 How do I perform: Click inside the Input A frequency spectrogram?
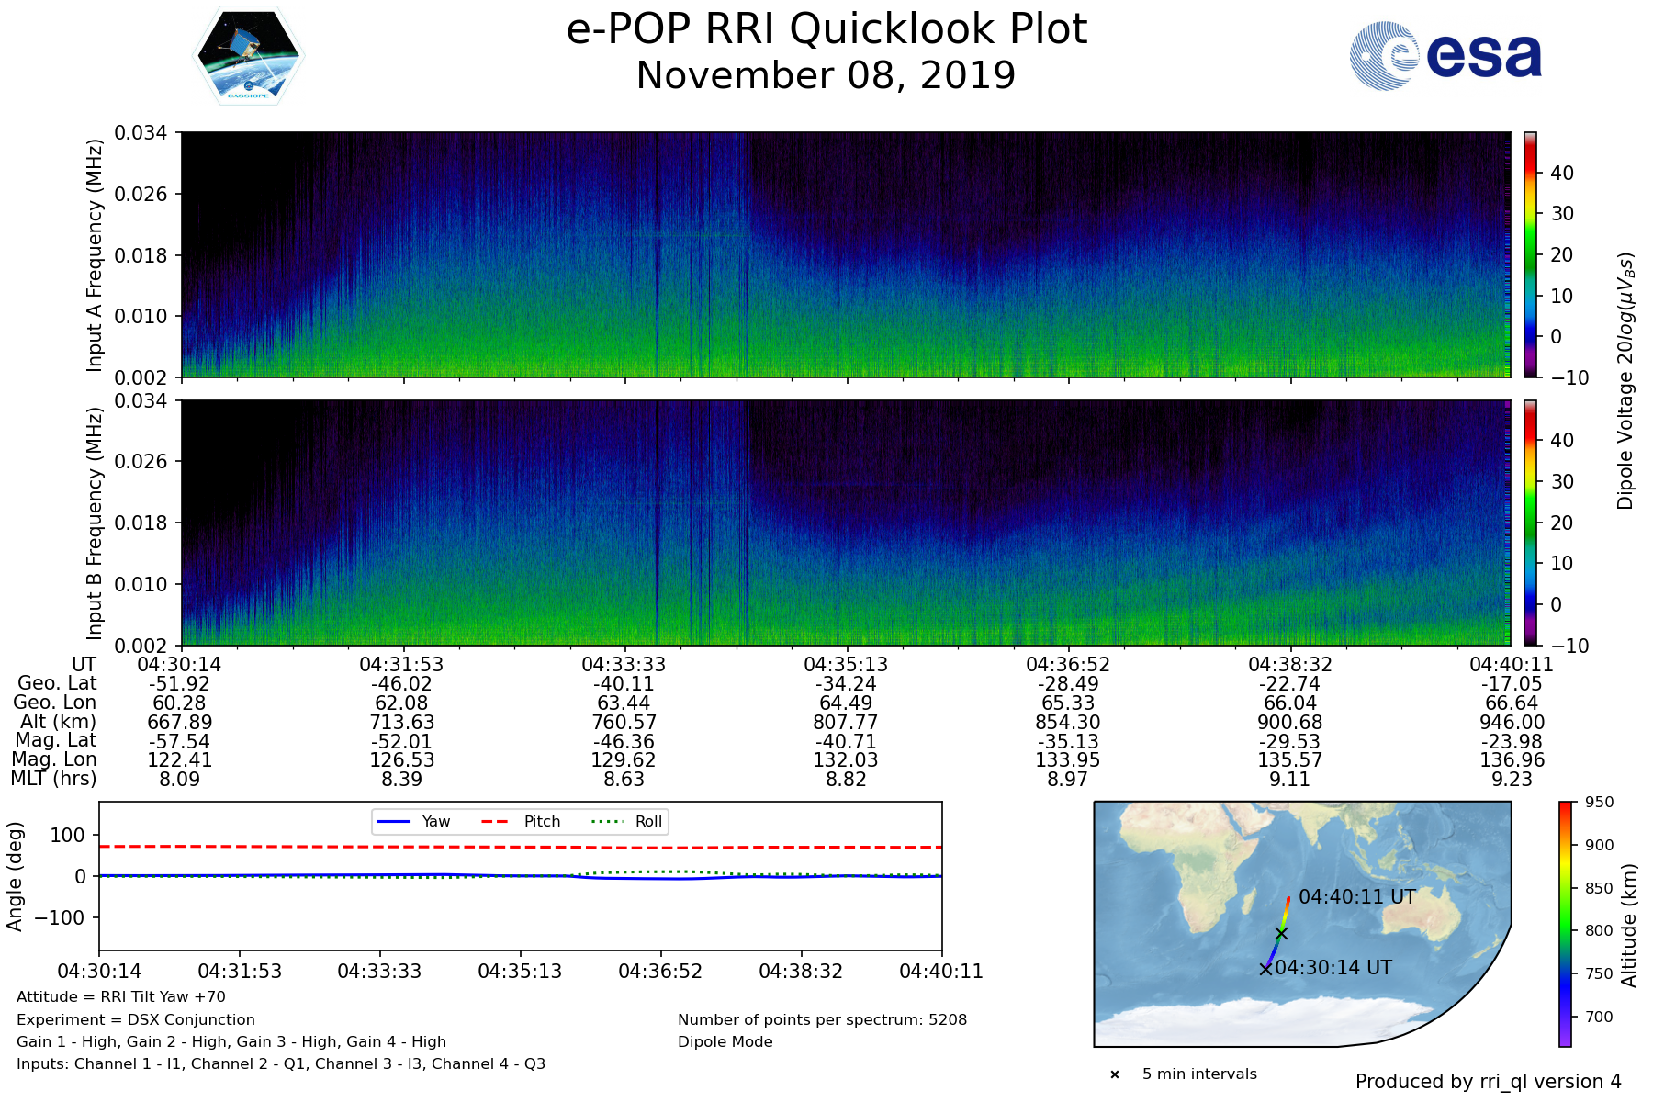click(x=845, y=254)
